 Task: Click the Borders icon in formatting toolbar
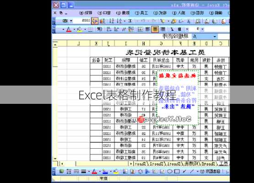click(91, 29)
